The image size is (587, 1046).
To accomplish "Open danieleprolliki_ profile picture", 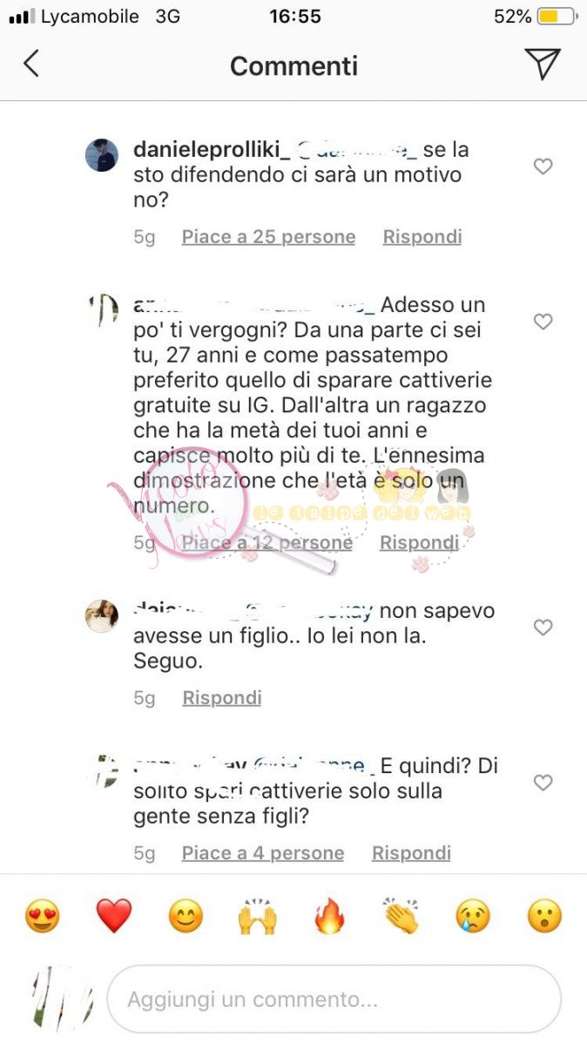I will [x=102, y=155].
